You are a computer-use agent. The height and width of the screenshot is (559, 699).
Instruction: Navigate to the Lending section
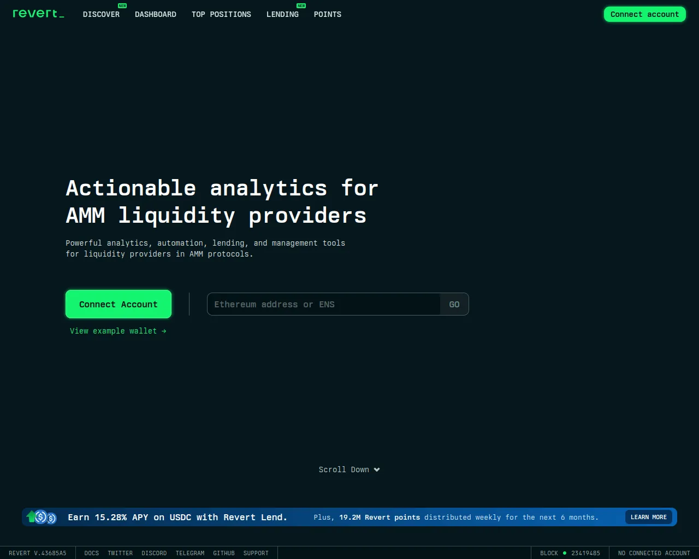pyautogui.click(x=282, y=14)
